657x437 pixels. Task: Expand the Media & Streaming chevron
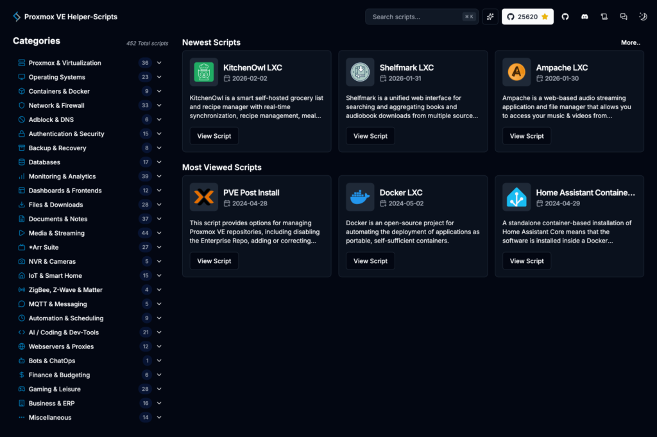tap(159, 233)
